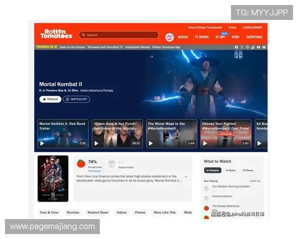
Task: Open the Instagram social icon
Action: coord(247,47)
